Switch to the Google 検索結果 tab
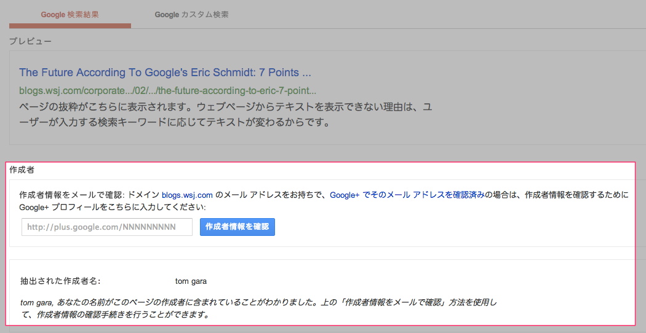The width and height of the screenshot is (646, 333). coord(70,15)
